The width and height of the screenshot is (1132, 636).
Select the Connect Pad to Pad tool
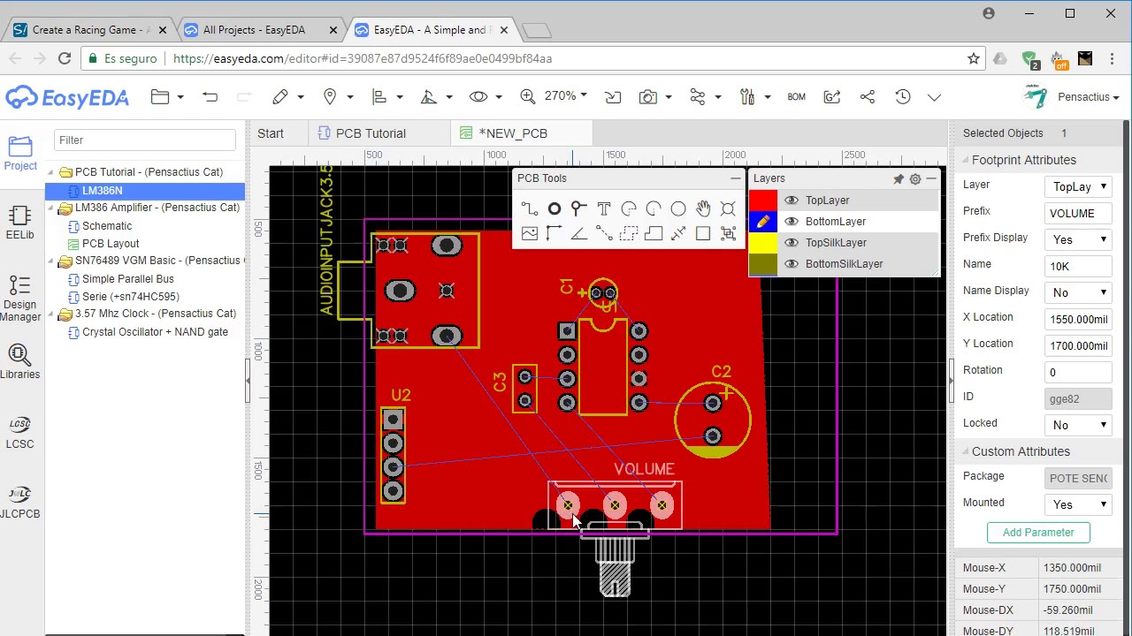point(603,234)
